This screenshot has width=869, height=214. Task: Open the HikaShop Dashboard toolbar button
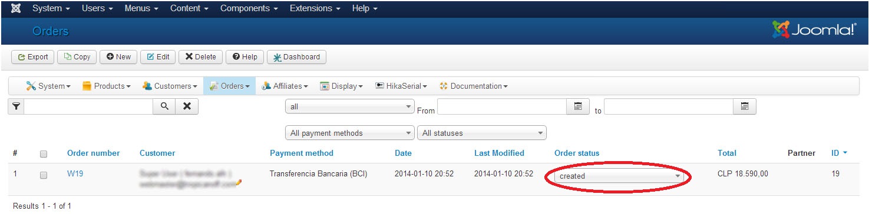(x=297, y=57)
